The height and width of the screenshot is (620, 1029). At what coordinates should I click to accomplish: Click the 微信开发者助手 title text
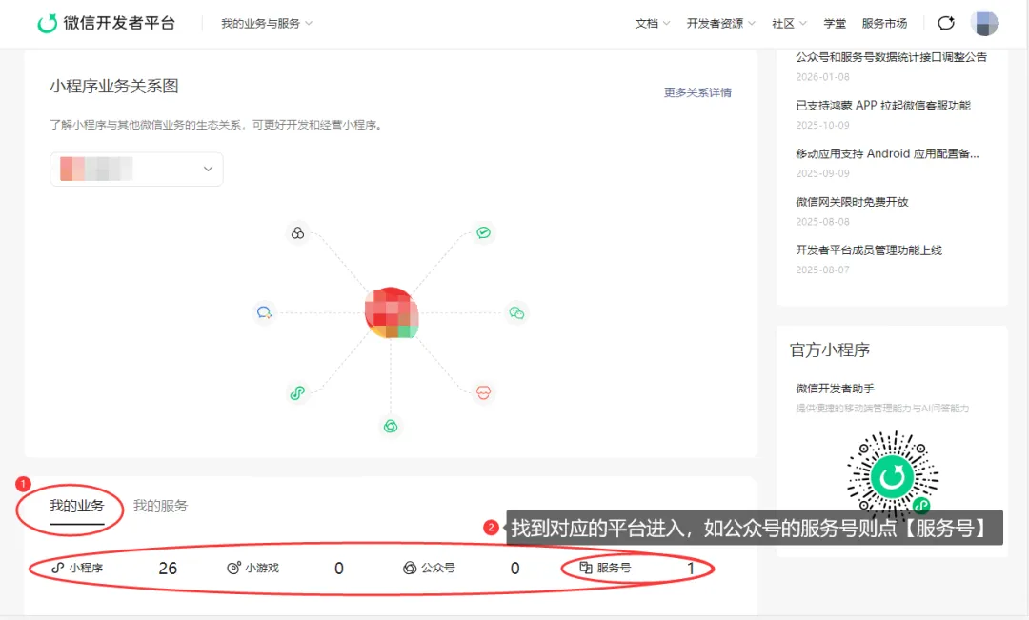pyautogui.click(x=835, y=389)
